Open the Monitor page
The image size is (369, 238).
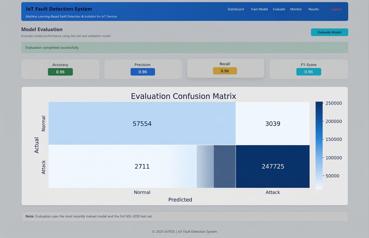296,9
